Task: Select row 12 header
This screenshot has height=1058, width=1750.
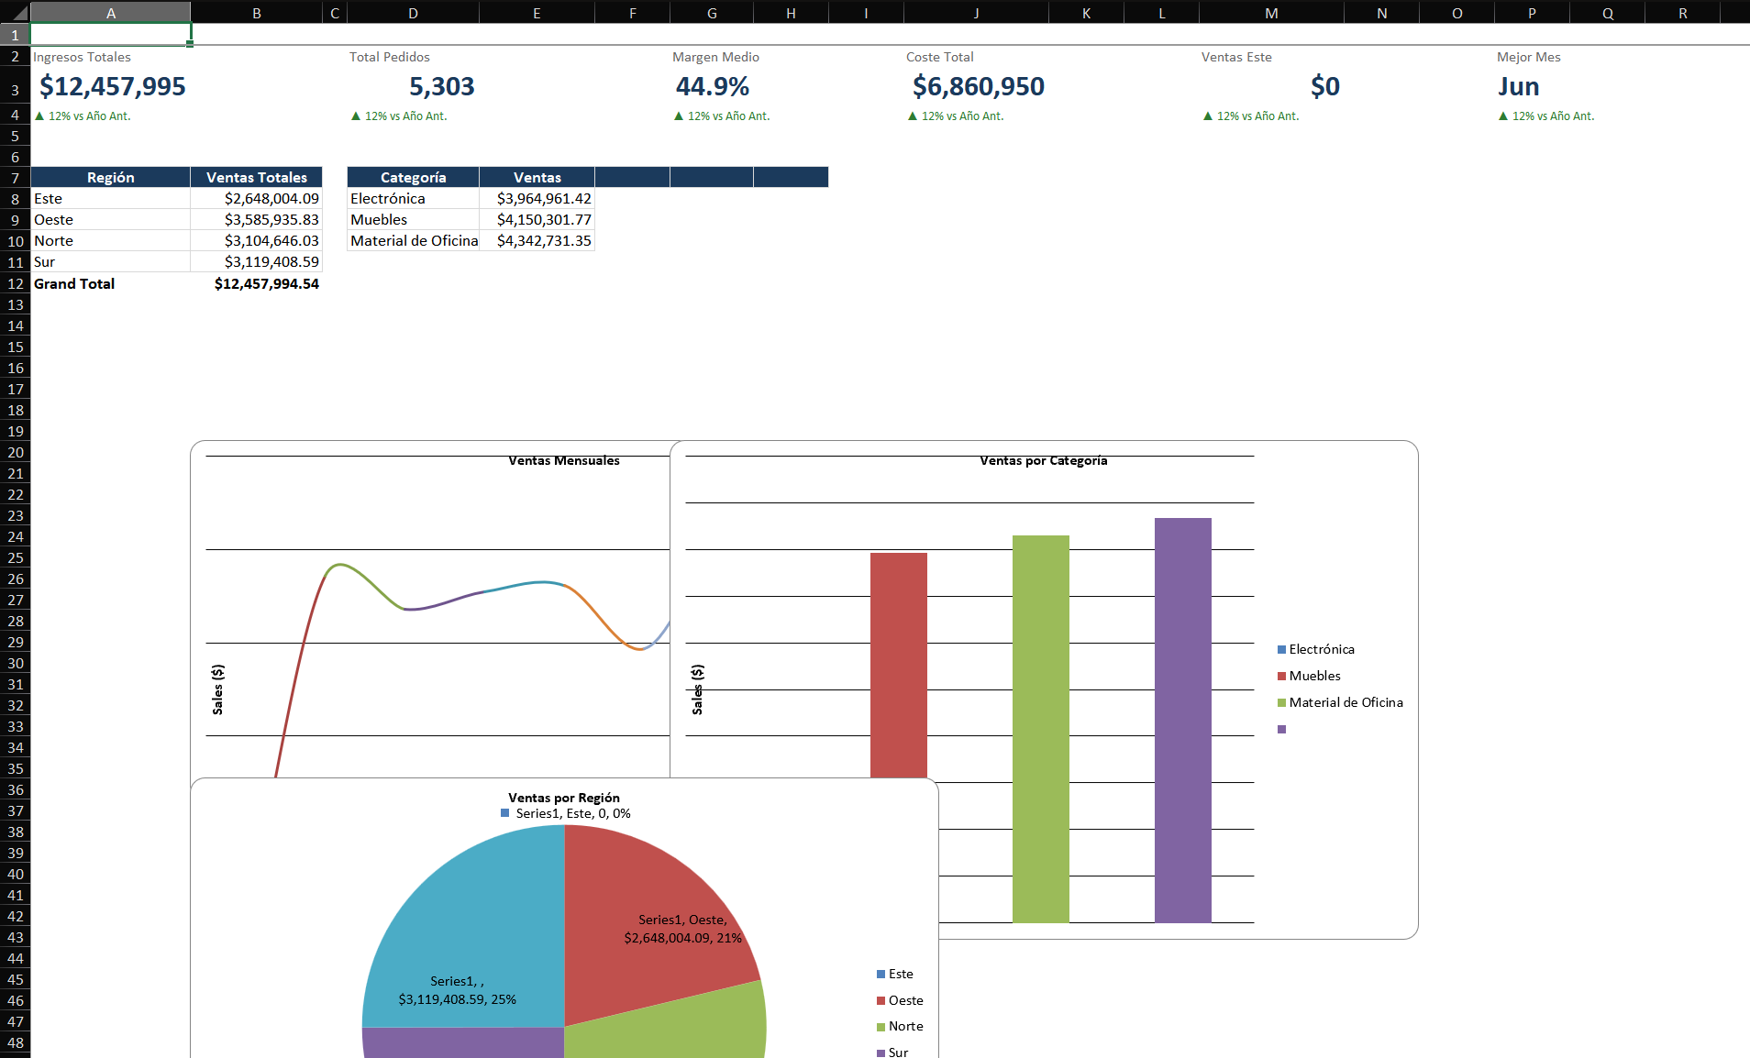Action: point(16,284)
